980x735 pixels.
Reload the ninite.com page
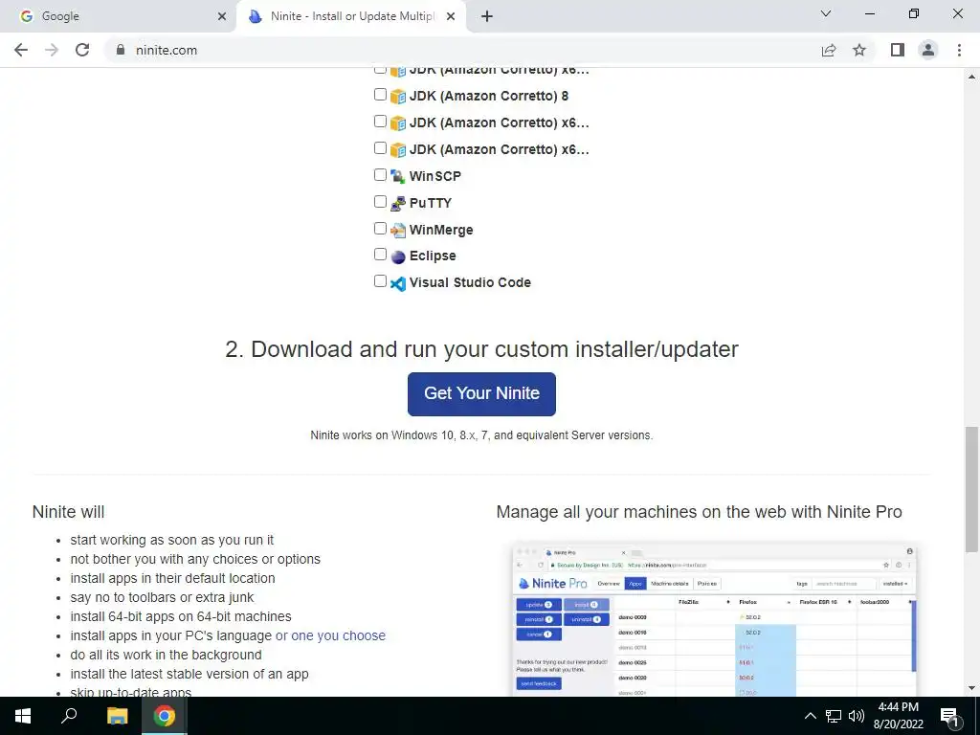point(82,50)
